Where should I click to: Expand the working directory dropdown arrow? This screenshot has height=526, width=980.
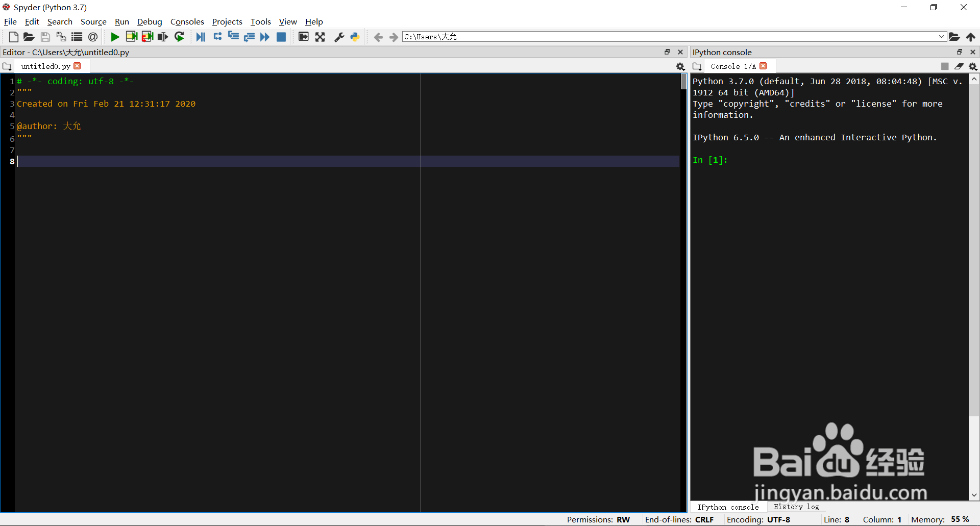tap(941, 37)
